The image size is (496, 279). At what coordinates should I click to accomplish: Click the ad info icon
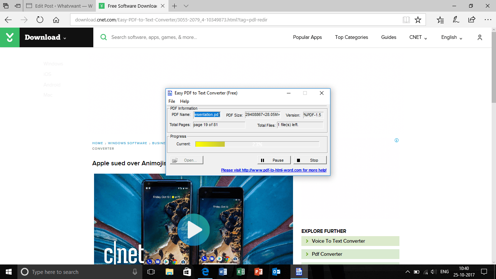[397, 140]
